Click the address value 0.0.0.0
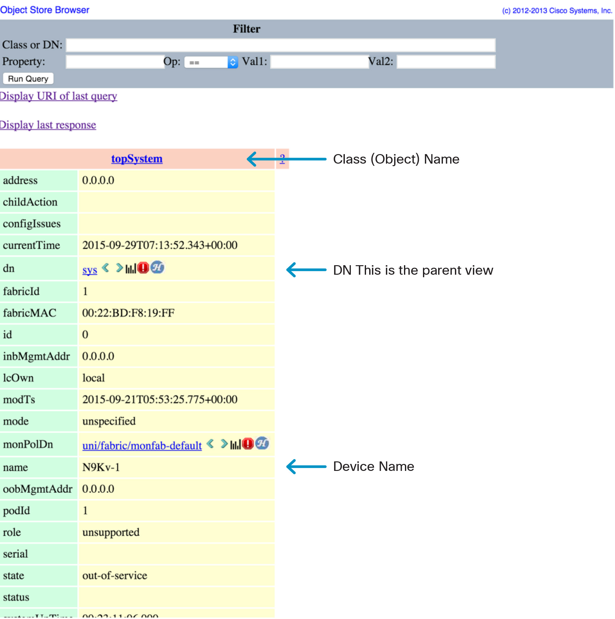This screenshot has height=619, width=615. (x=98, y=180)
